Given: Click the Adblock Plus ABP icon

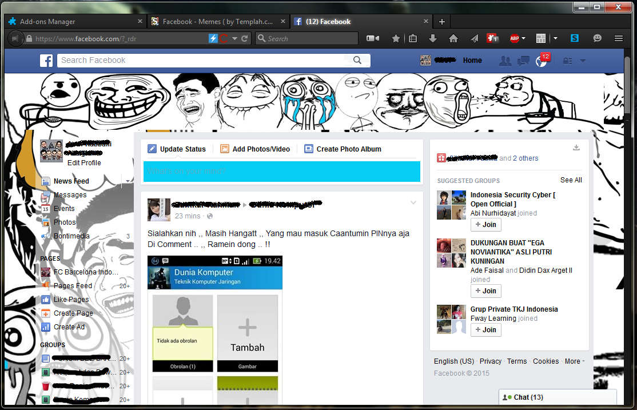Looking at the screenshot, I should 514,39.
